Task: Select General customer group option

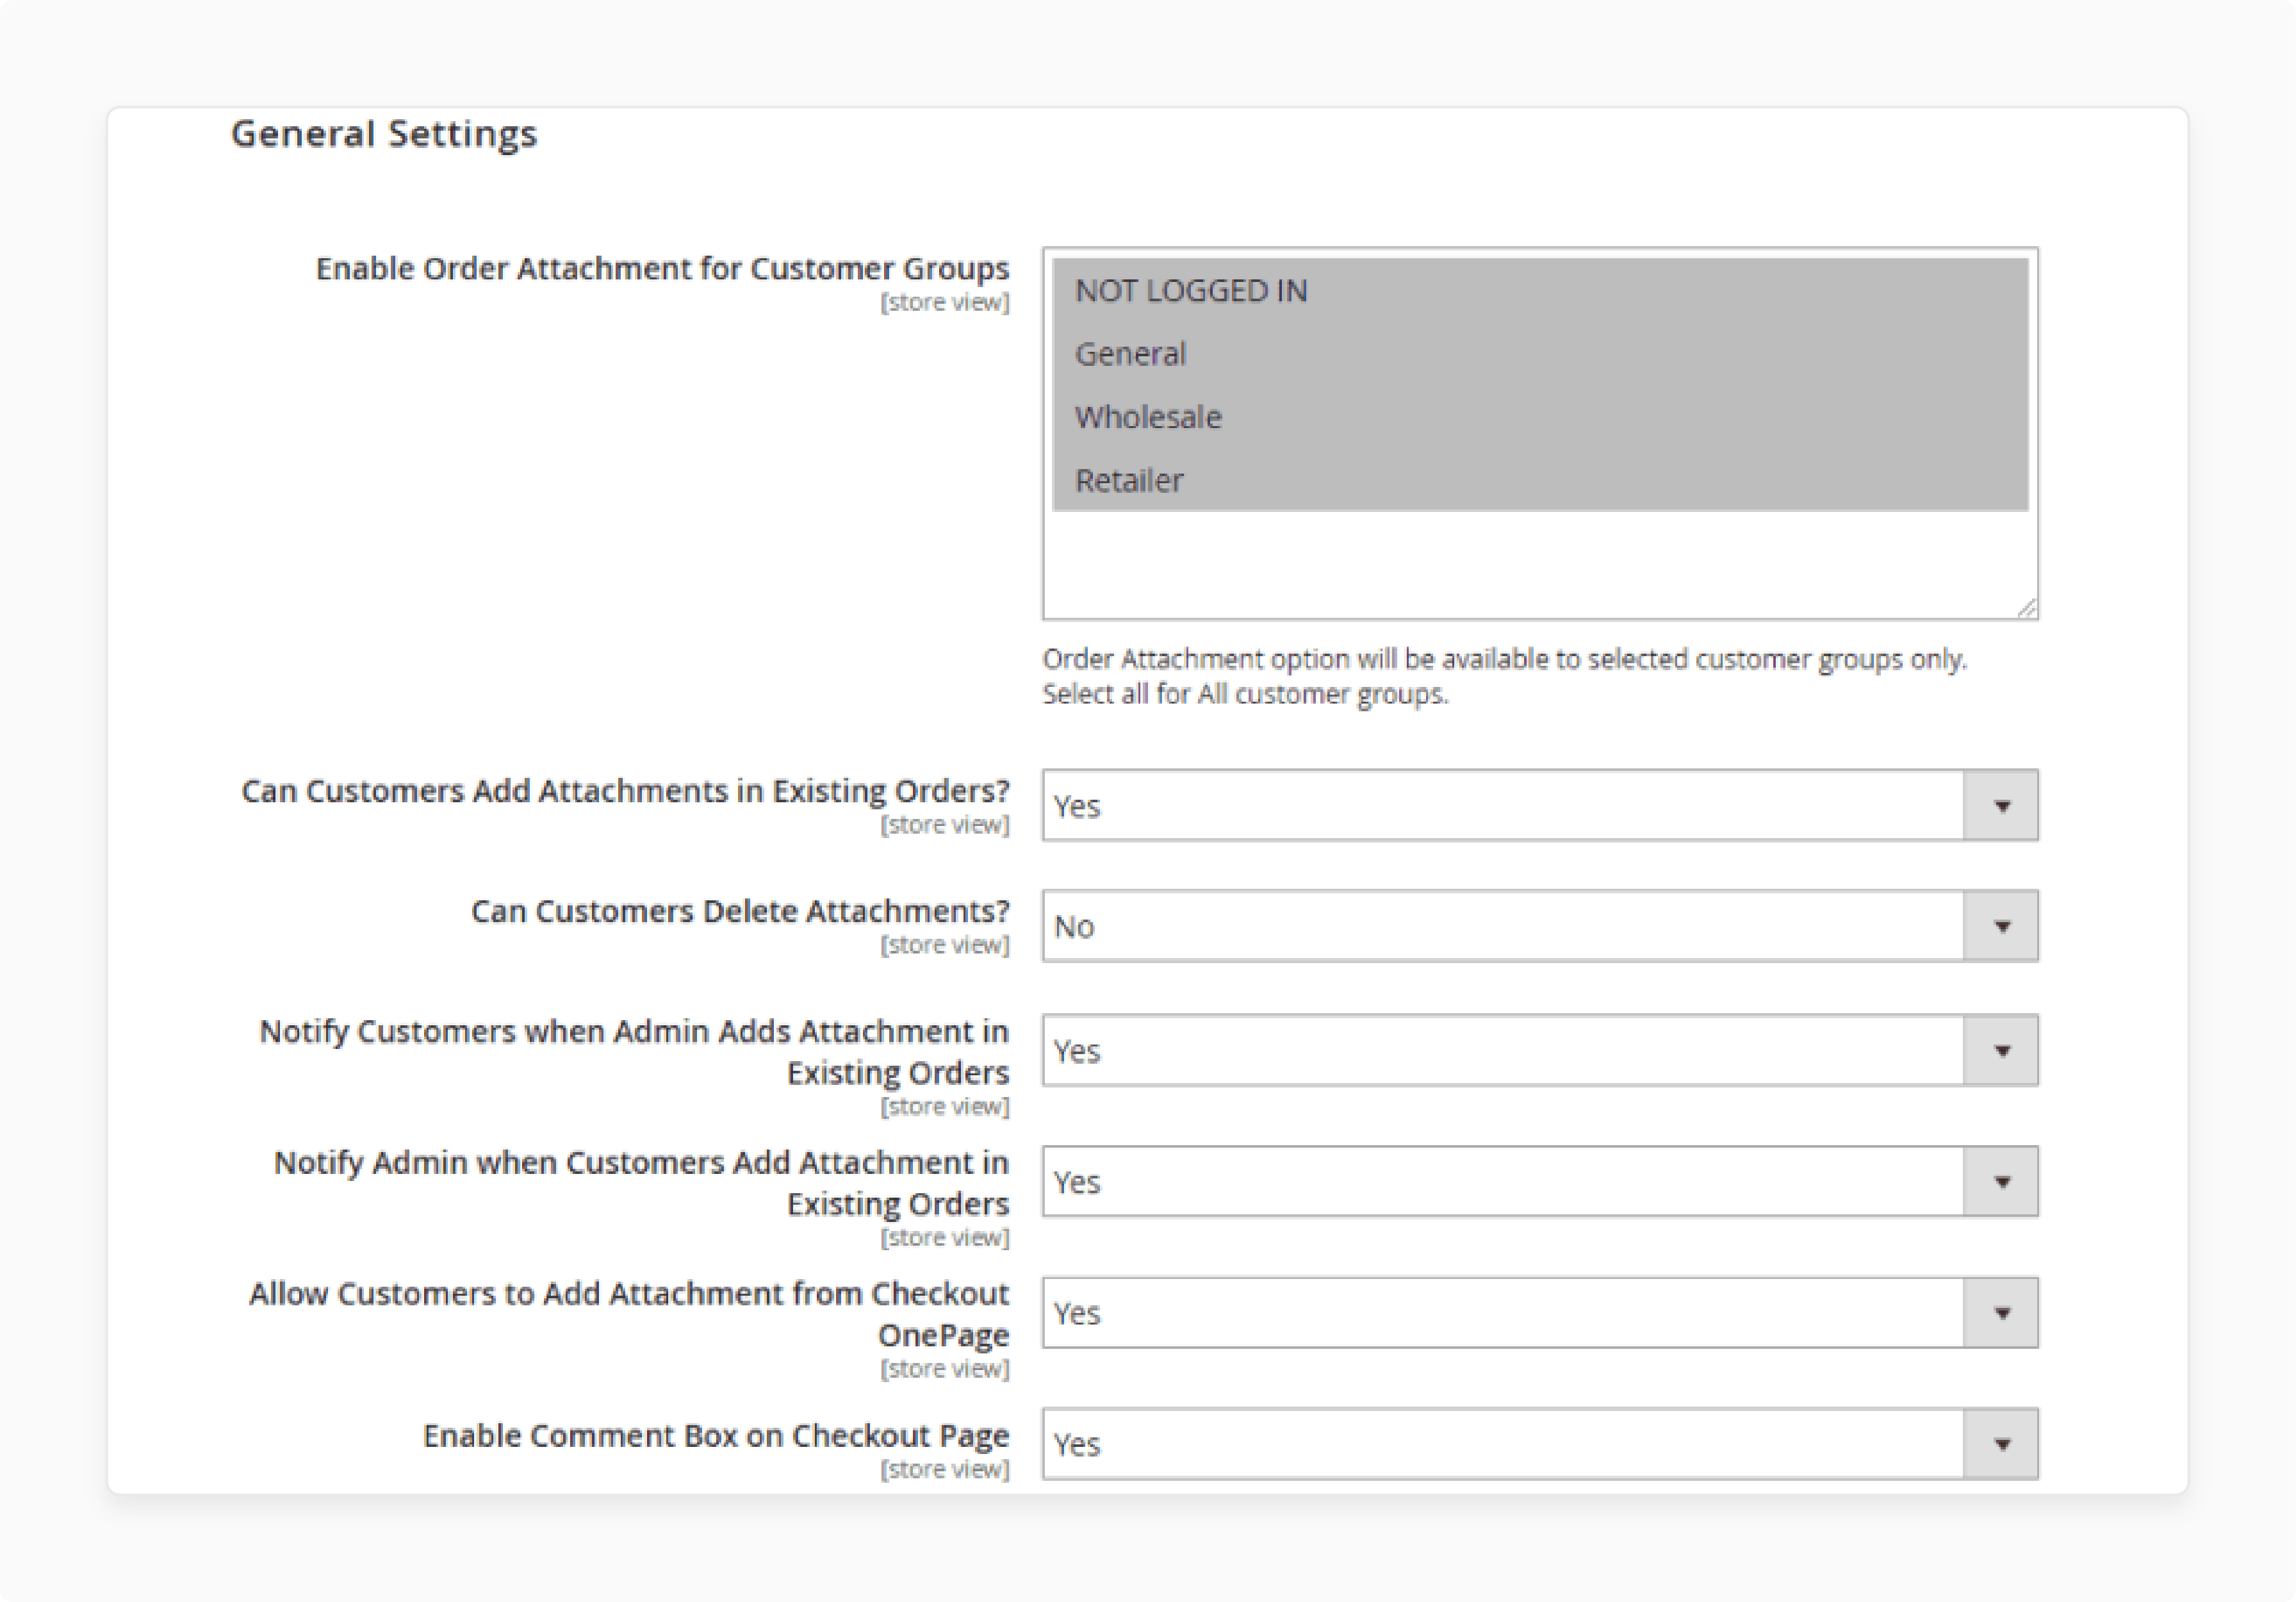Action: [x=1540, y=353]
